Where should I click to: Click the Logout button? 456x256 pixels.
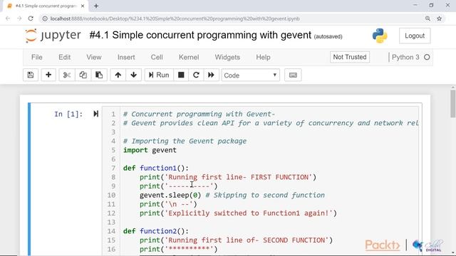point(415,36)
